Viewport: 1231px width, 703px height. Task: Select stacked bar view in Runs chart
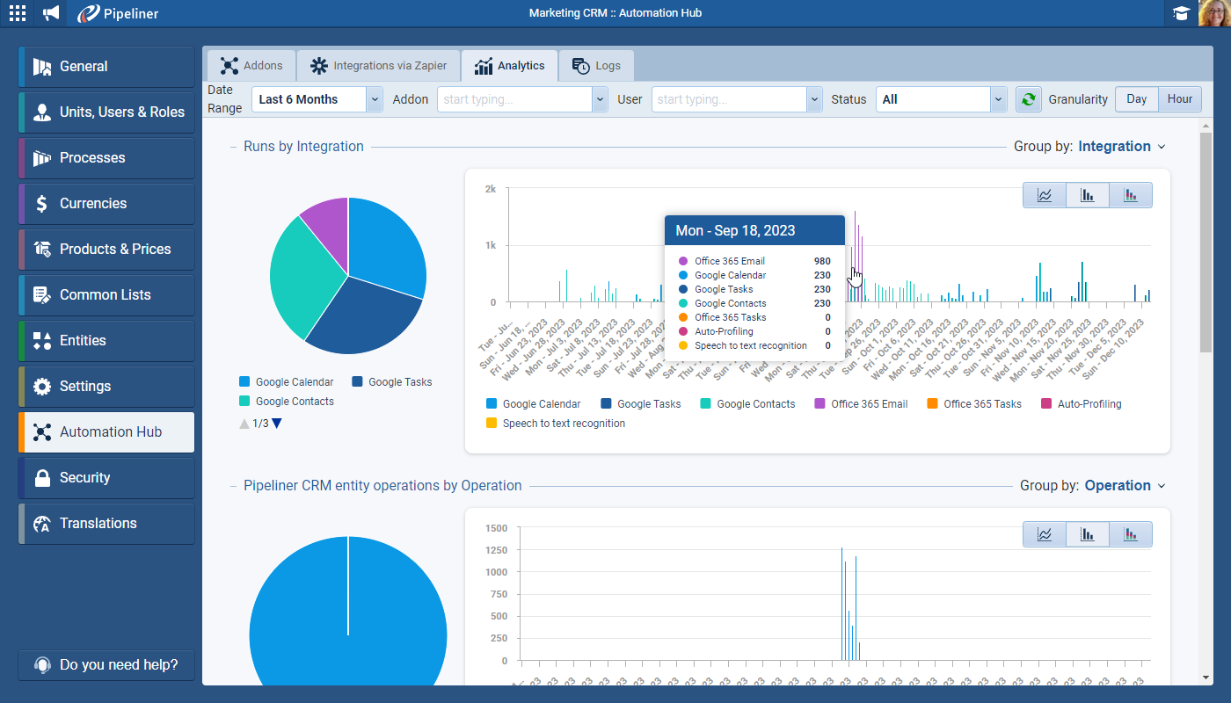[1131, 195]
